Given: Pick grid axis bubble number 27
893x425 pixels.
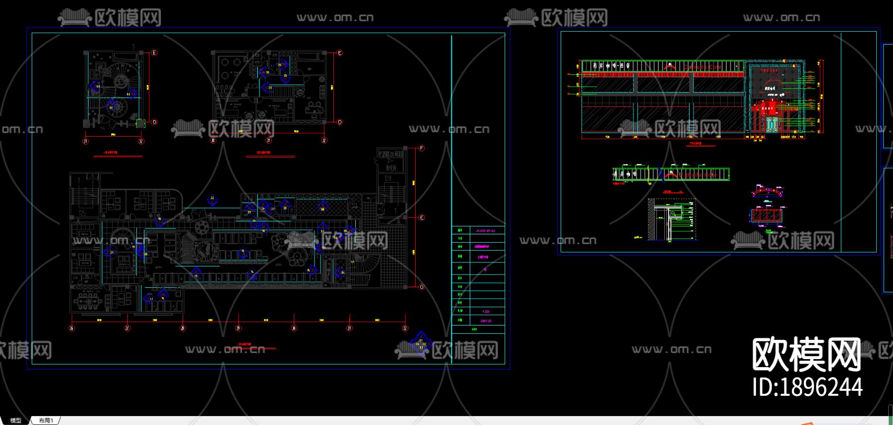Looking at the screenshot, I should pos(128,328).
